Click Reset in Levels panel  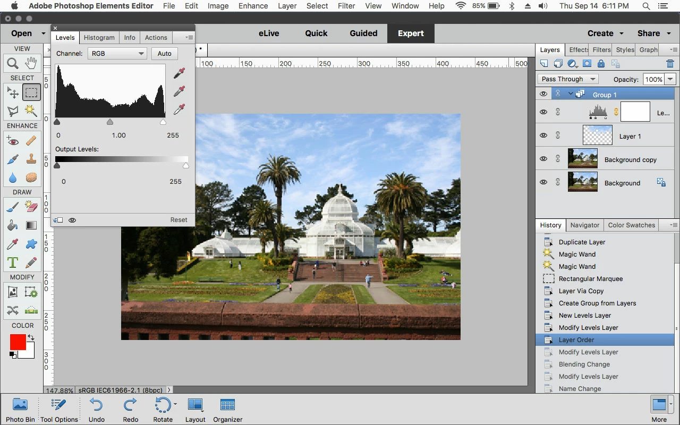tap(178, 220)
